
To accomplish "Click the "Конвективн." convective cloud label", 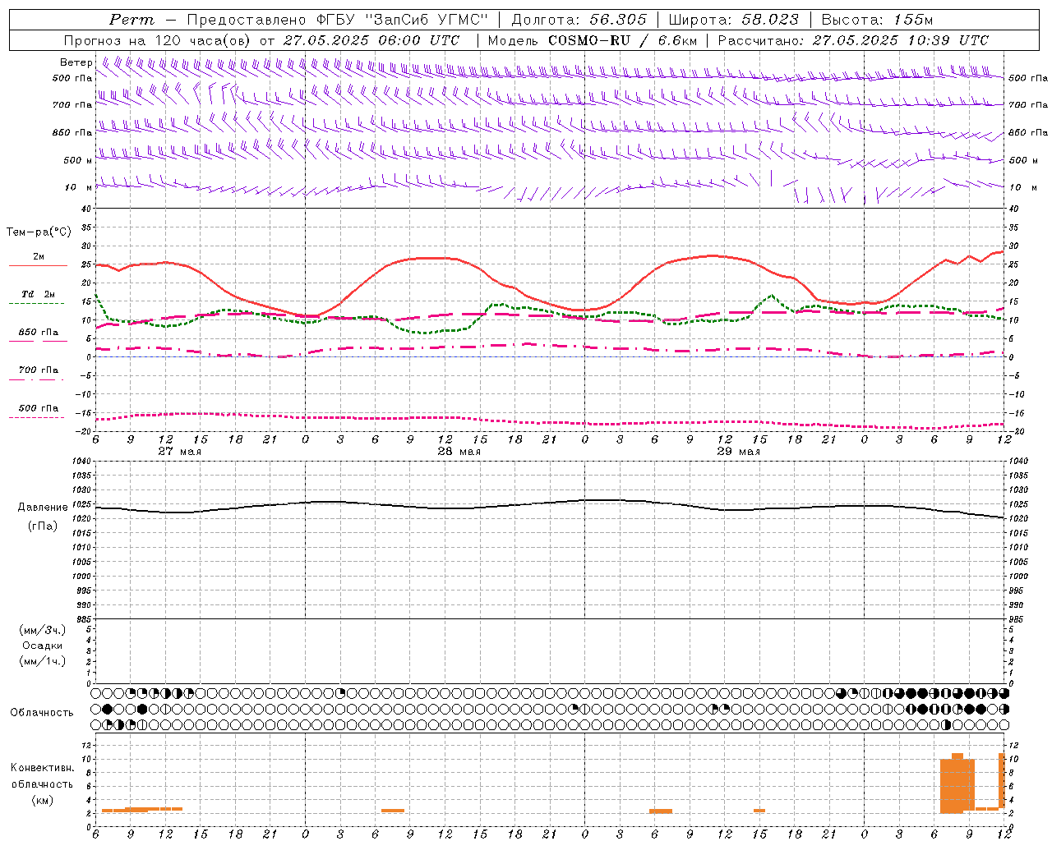I will [x=42, y=768].
